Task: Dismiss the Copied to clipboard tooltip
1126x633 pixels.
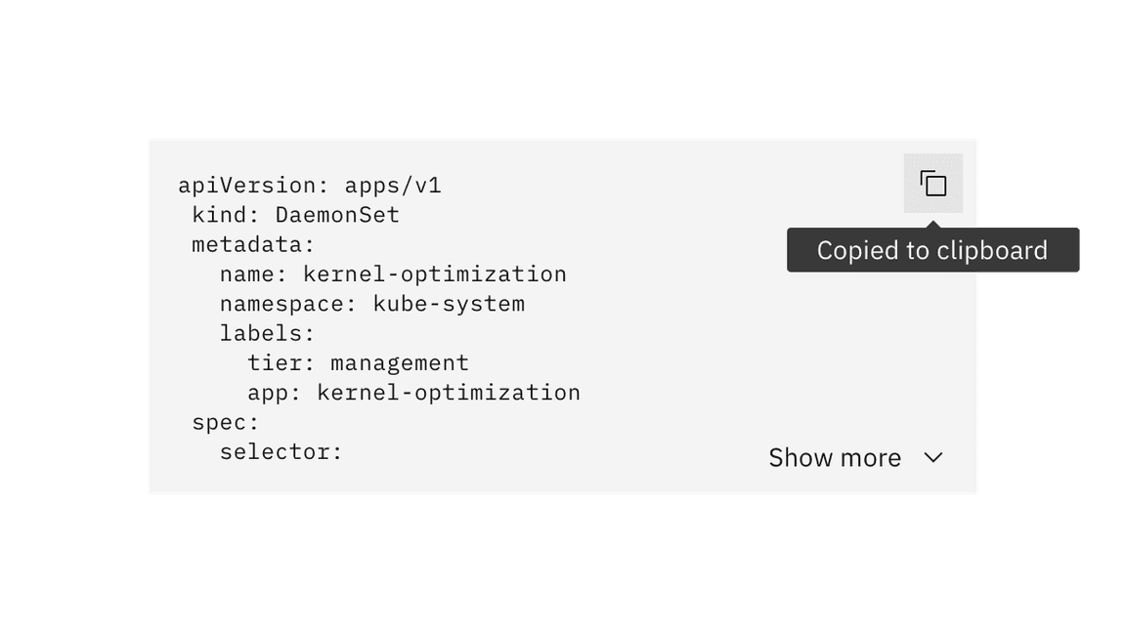Action: [x=932, y=249]
